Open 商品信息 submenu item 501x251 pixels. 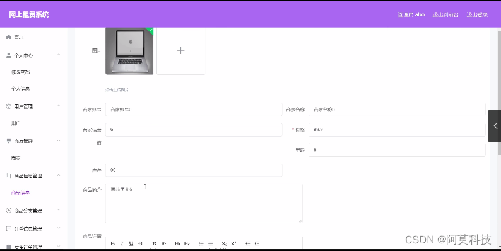point(20,192)
